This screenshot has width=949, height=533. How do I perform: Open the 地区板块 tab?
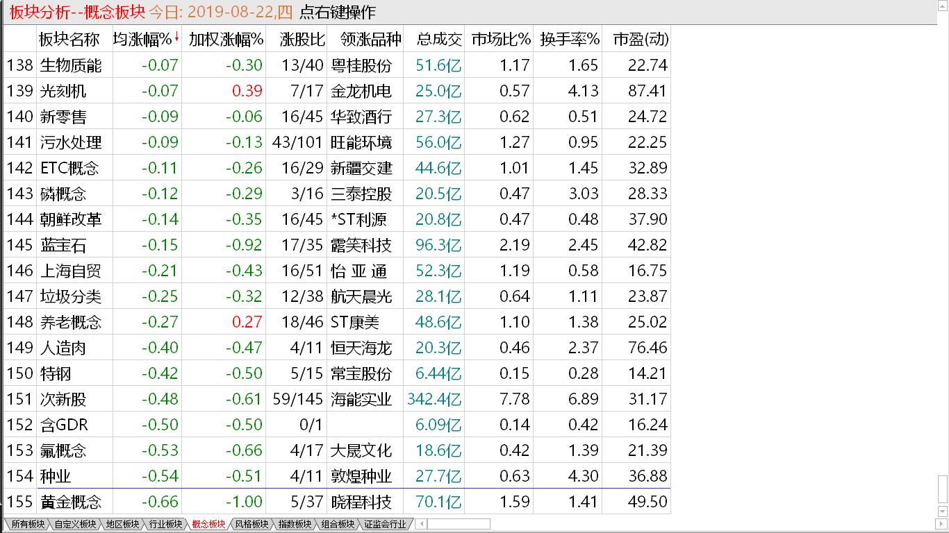[x=122, y=524]
